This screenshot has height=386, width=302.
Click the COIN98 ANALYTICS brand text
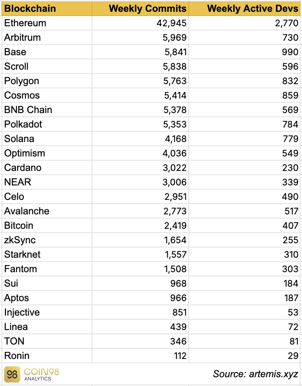(42, 374)
